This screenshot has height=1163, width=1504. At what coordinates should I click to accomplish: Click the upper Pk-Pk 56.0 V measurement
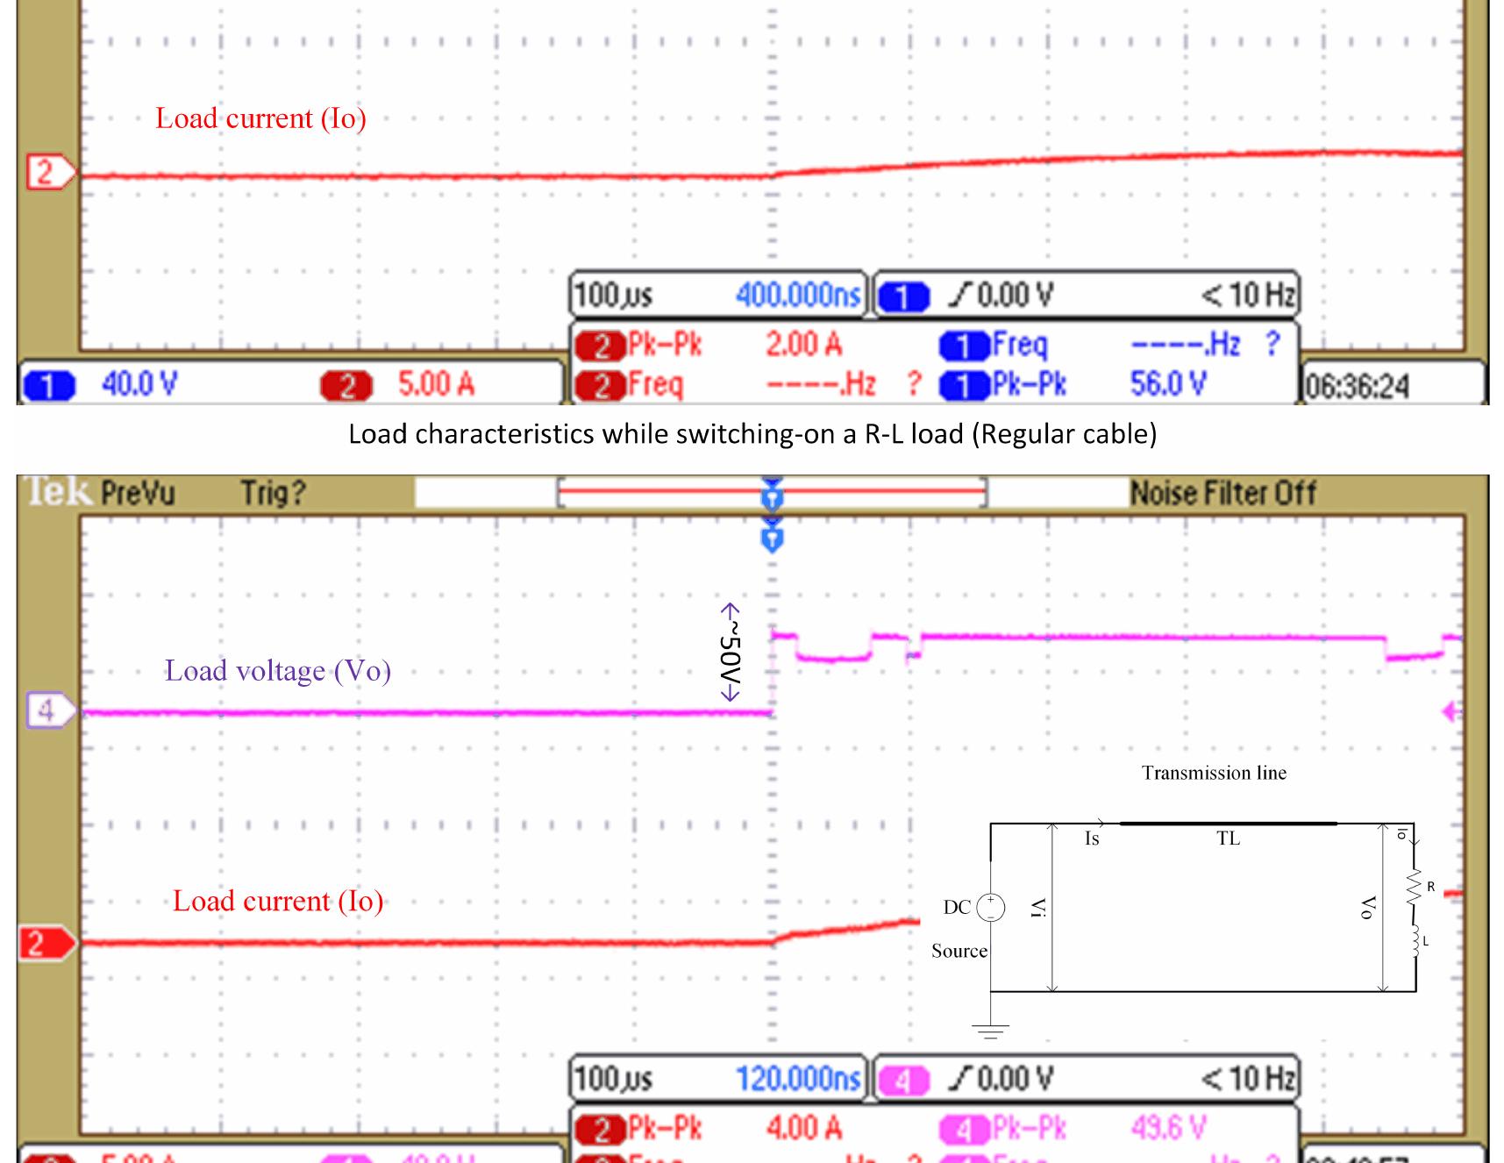click(1074, 384)
